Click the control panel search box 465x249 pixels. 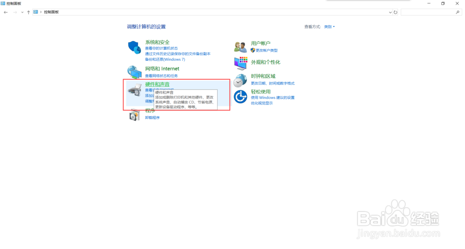point(431,12)
